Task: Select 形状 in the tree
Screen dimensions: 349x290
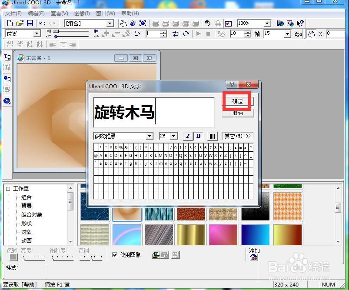Action: 26,223
